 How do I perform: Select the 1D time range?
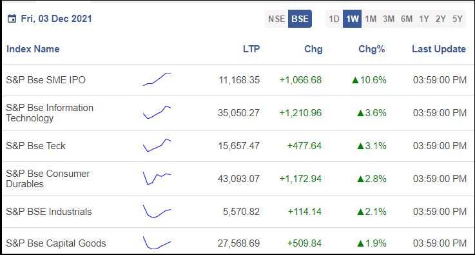click(x=334, y=19)
